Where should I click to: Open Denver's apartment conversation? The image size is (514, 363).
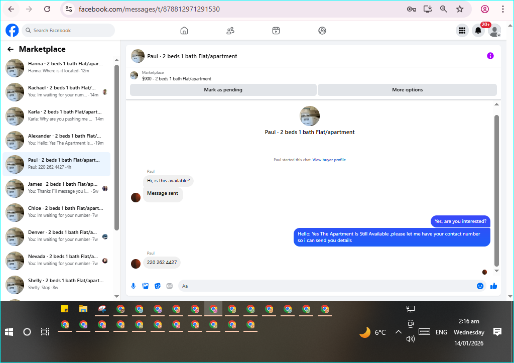point(56,236)
